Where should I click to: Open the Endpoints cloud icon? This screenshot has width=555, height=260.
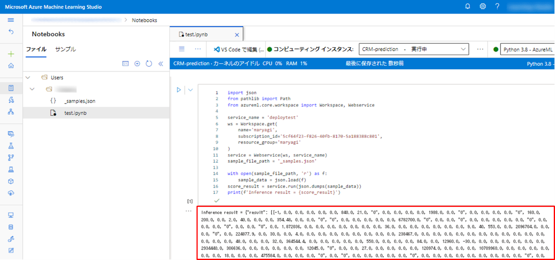11,193
